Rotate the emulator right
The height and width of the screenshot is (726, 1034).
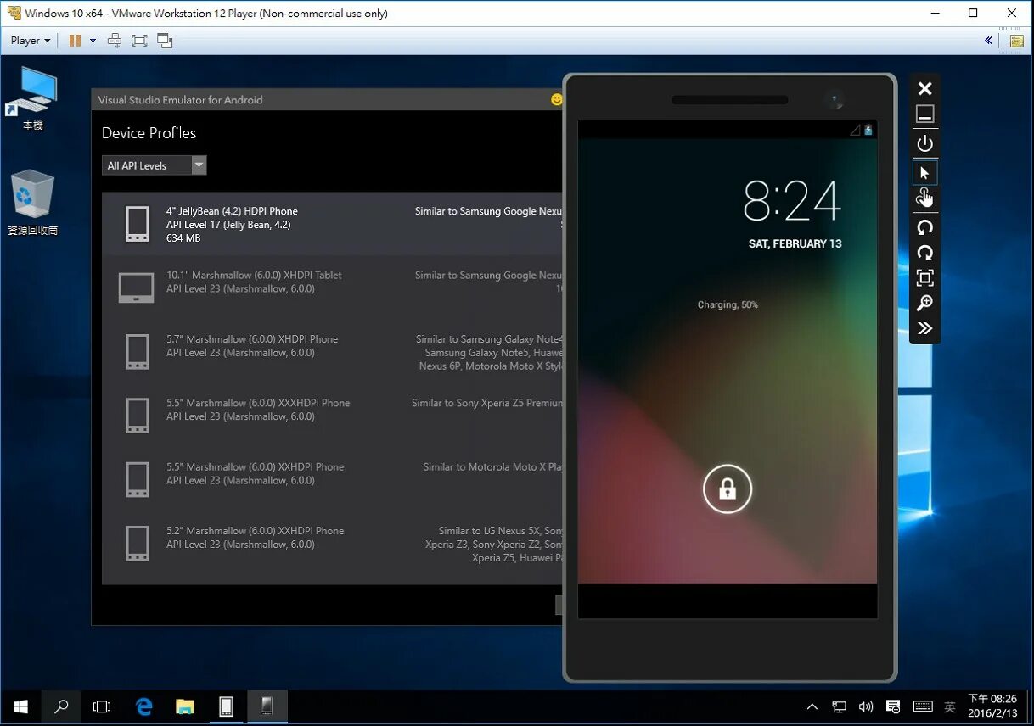924,253
